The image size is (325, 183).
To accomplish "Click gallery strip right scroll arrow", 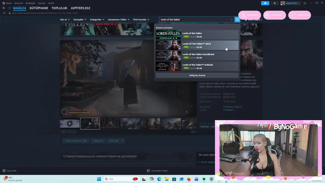I will (x=193, y=132).
